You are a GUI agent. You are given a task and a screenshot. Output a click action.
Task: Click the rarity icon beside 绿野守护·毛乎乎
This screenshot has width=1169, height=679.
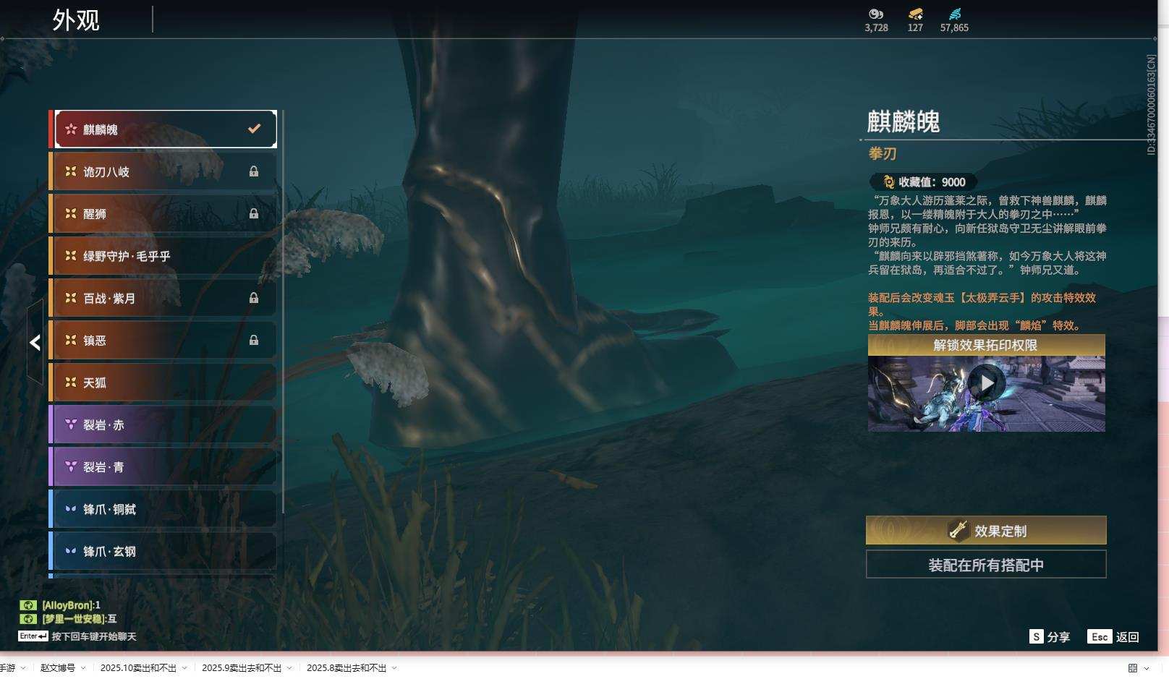(71, 256)
